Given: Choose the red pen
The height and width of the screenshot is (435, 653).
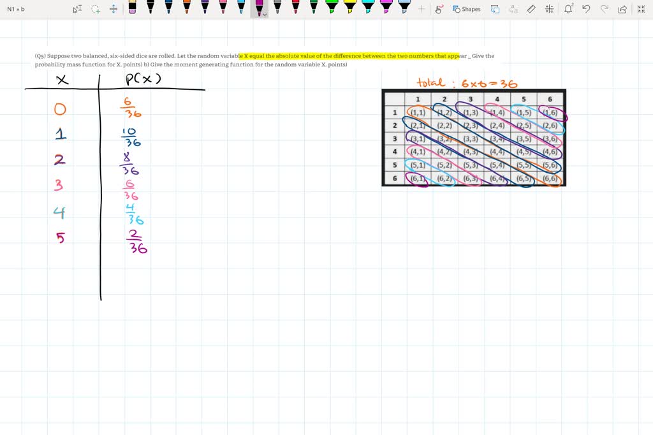Looking at the screenshot, I should tap(294, 9).
